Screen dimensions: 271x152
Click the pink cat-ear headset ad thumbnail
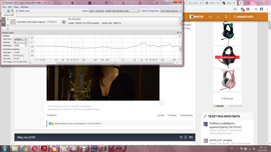pos(227,80)
